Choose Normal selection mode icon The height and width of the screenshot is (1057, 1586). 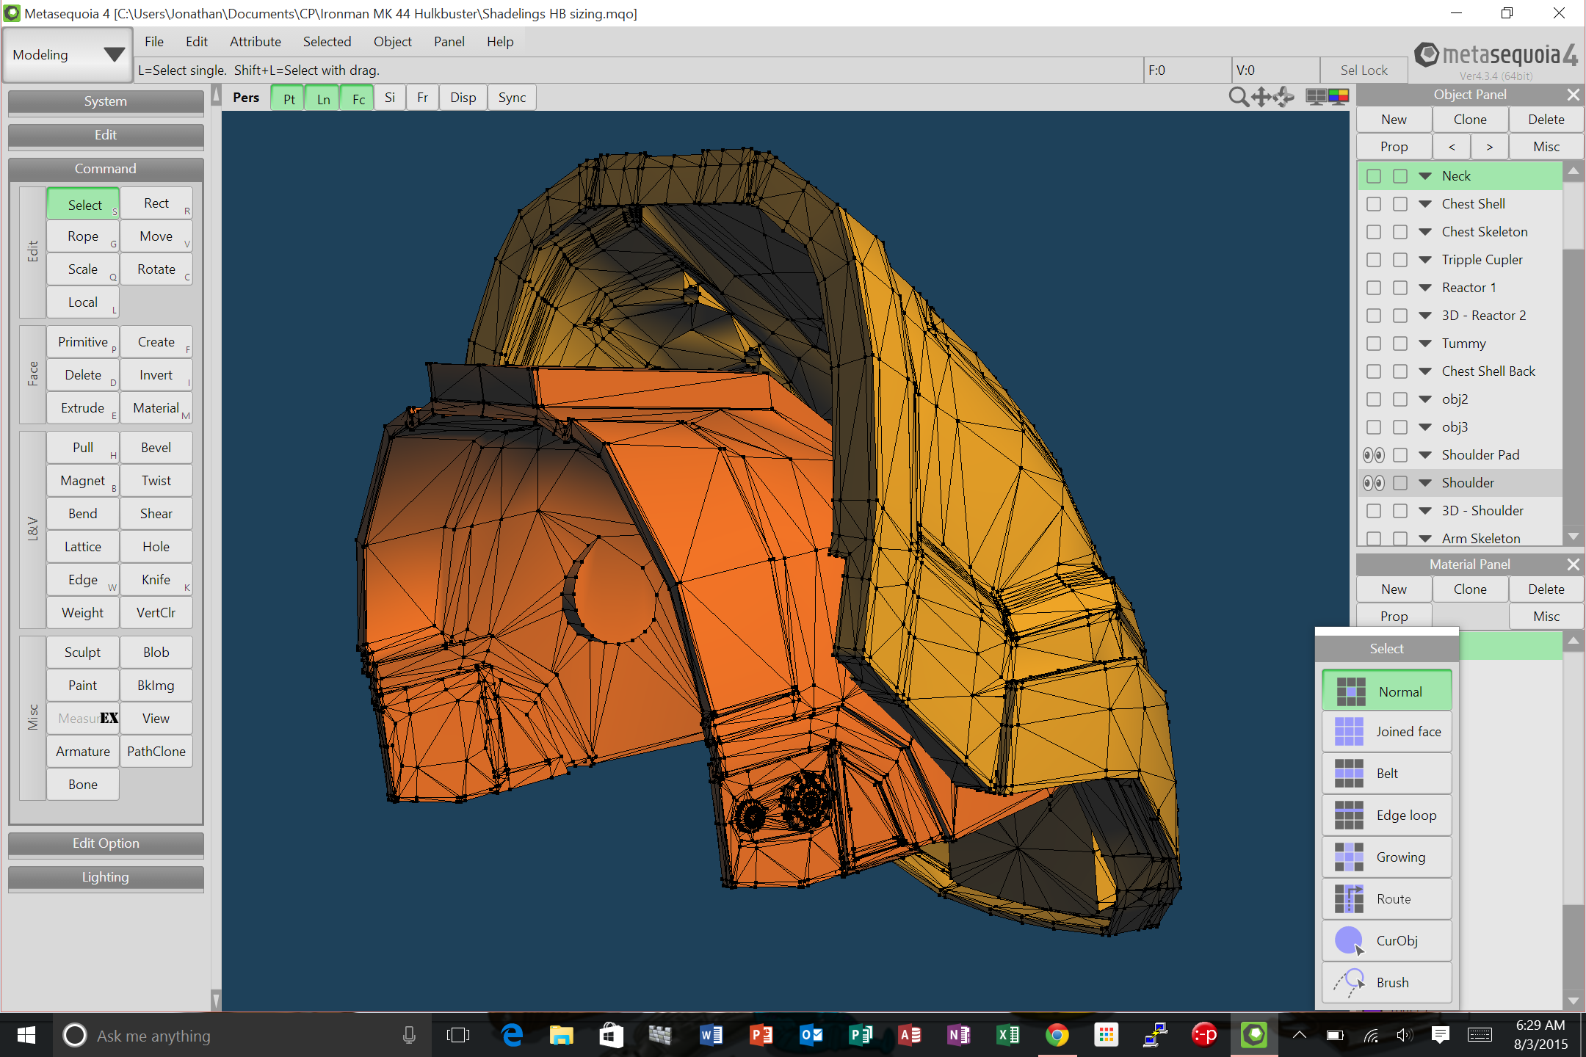tap(1350, 691)
